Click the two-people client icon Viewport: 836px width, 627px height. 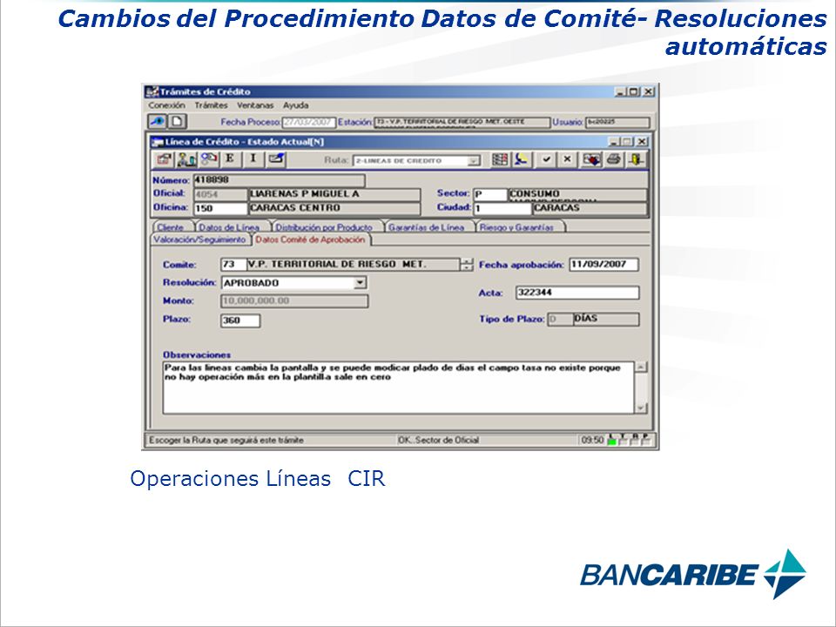click(x=186, y=158)
